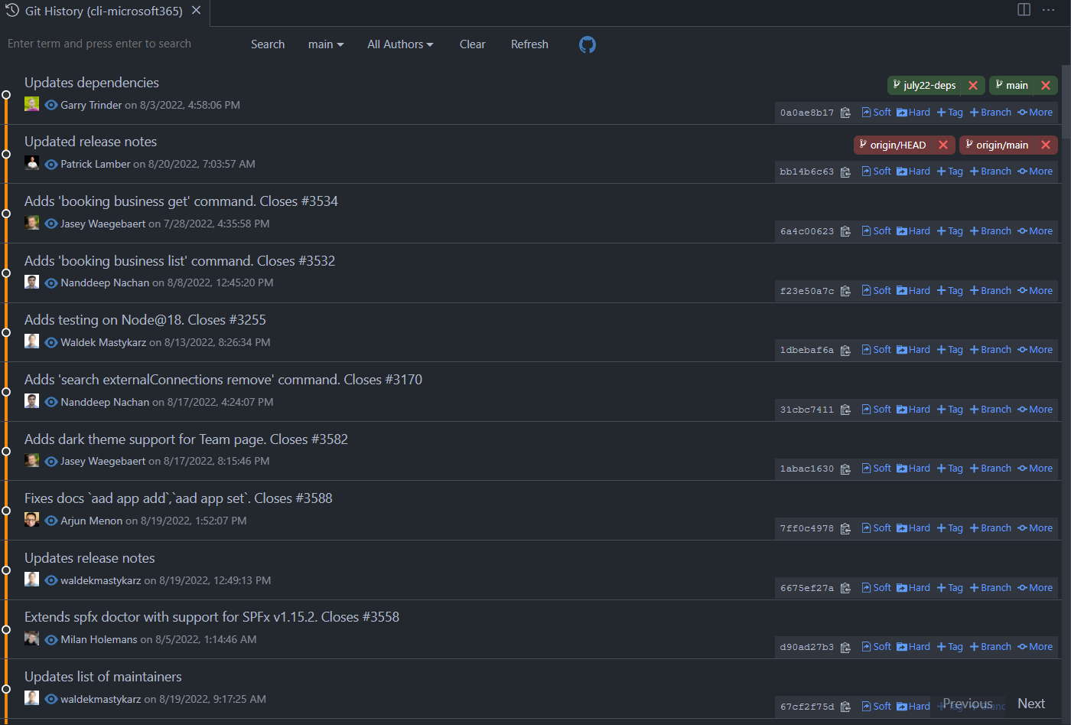
Task: Open the All Authors dropdown
Action: pos(400,44)
